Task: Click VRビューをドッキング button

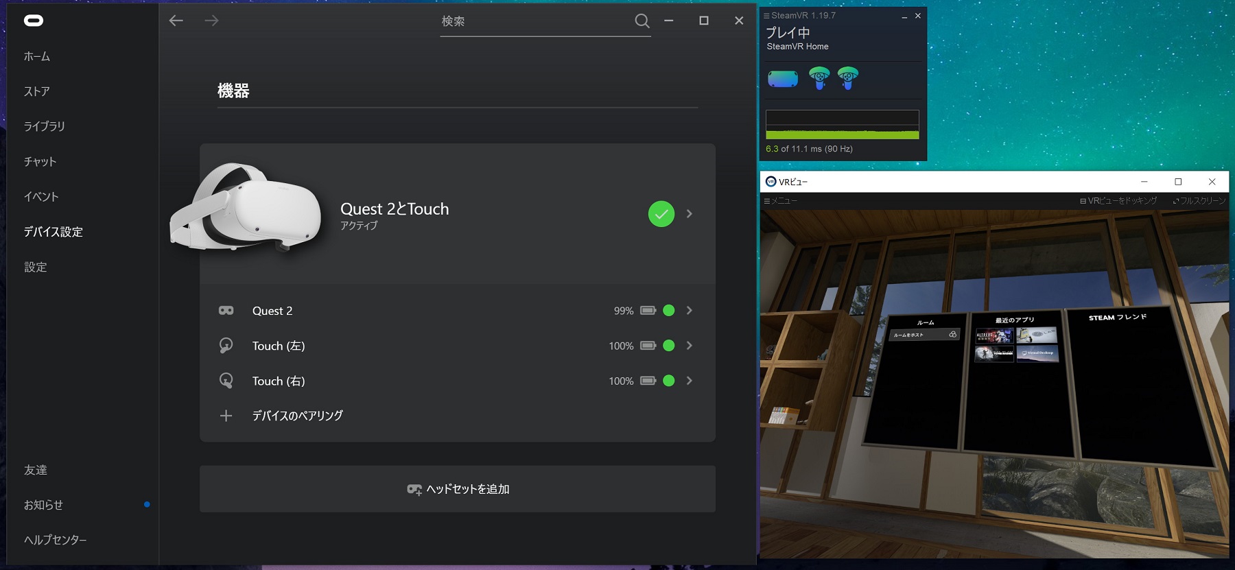Action: pyautogui.click(x=1118, y=201)
